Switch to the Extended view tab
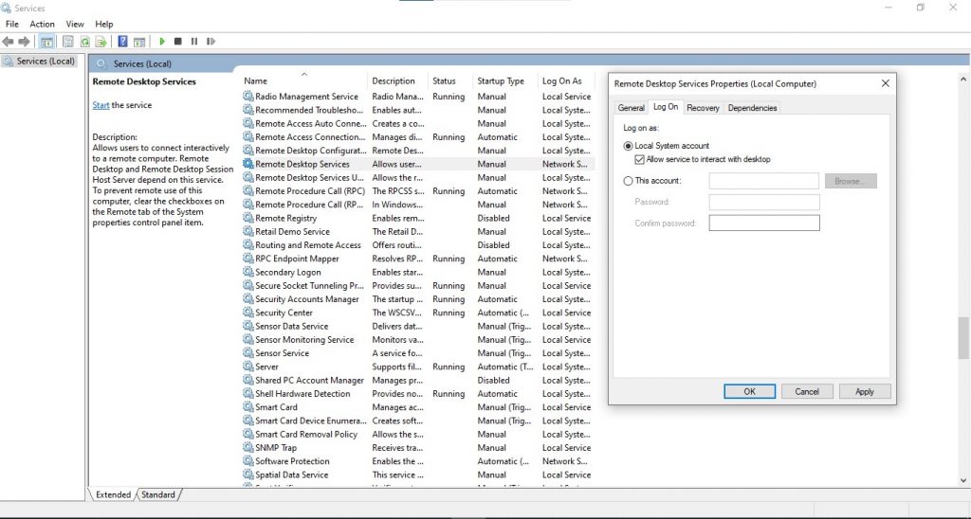Screen dimensions: 971x519 point(114,495)
